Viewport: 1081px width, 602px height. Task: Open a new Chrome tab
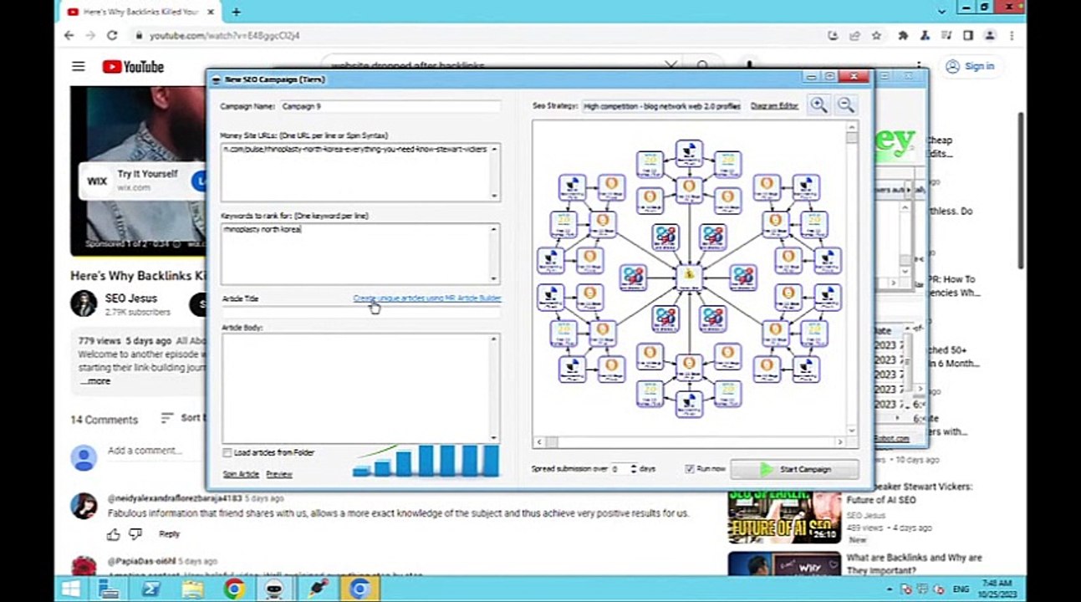237,12
